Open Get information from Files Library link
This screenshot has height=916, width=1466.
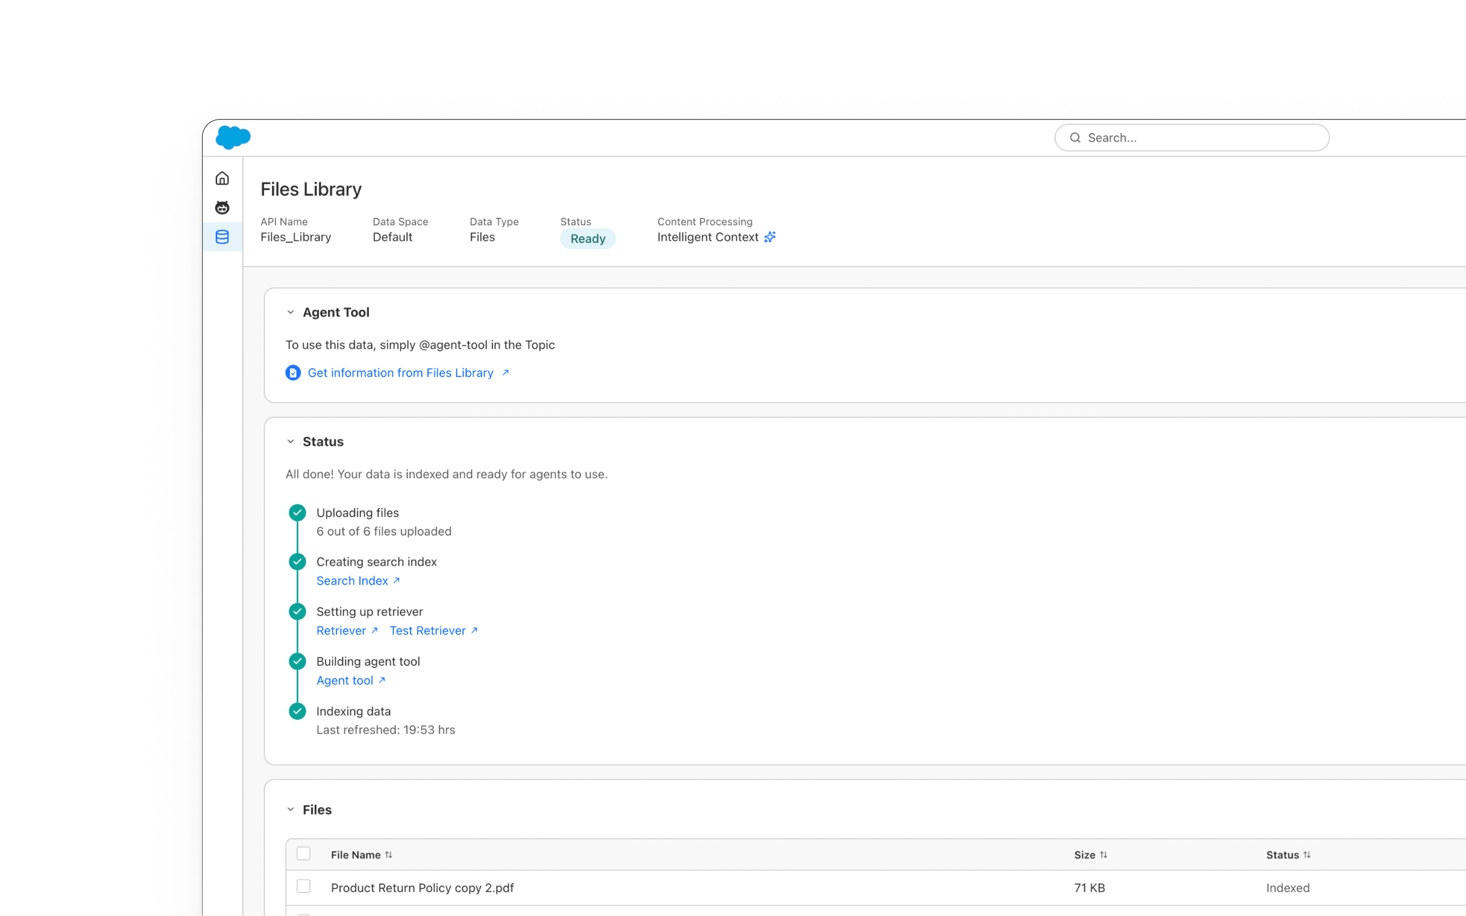pos(401,373)
